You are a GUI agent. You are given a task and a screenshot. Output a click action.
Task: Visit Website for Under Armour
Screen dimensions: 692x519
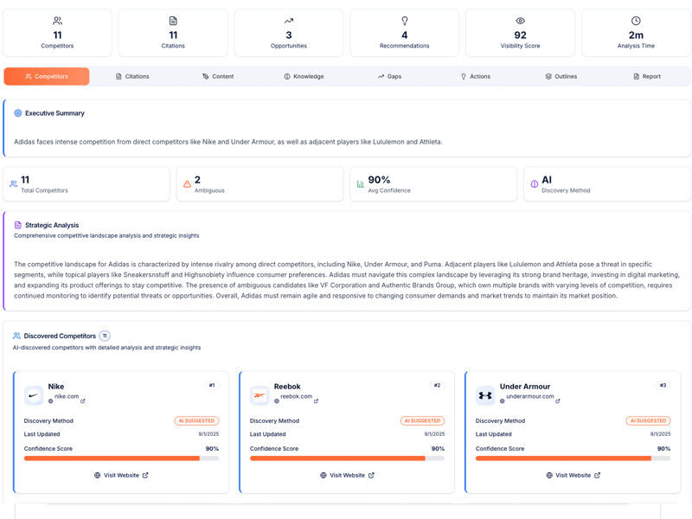click(573, 475)
